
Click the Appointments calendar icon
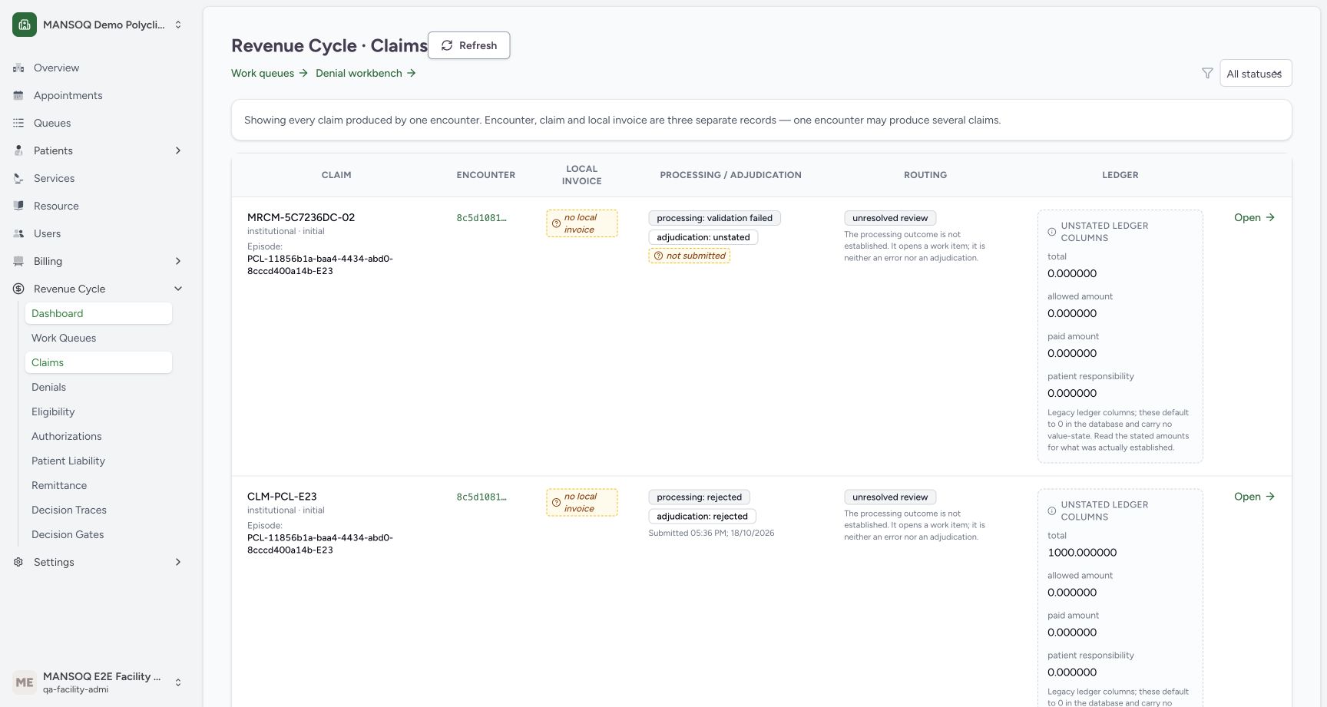point(18,96)
